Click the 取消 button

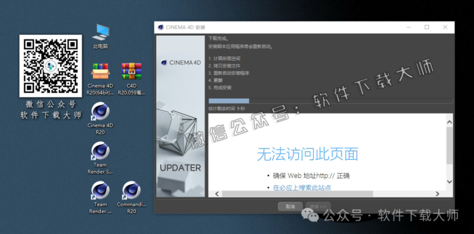(290, 207)
